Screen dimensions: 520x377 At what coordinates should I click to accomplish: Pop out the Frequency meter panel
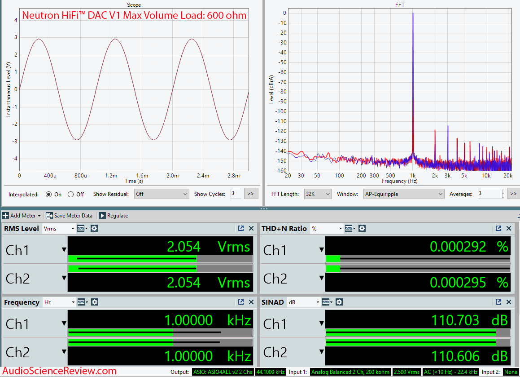point(241,302)
